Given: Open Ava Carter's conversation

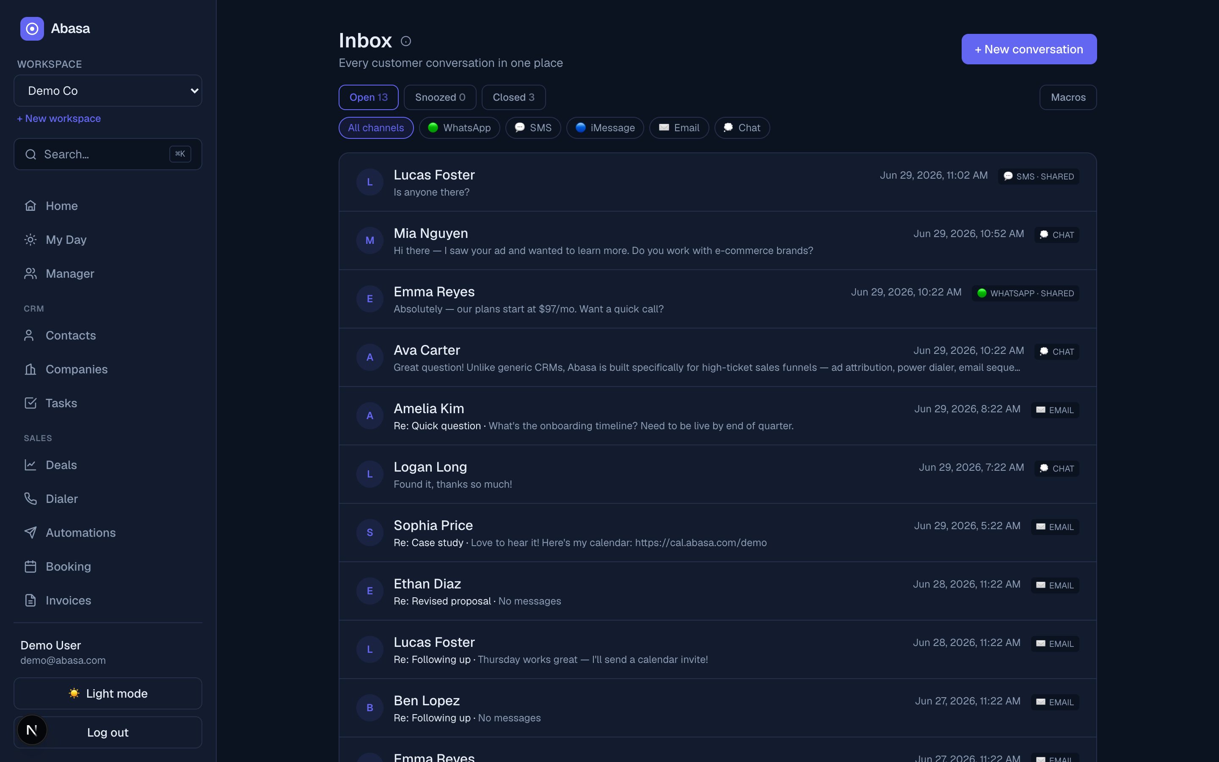Looking at the screenshot, I should pos(718,357).
